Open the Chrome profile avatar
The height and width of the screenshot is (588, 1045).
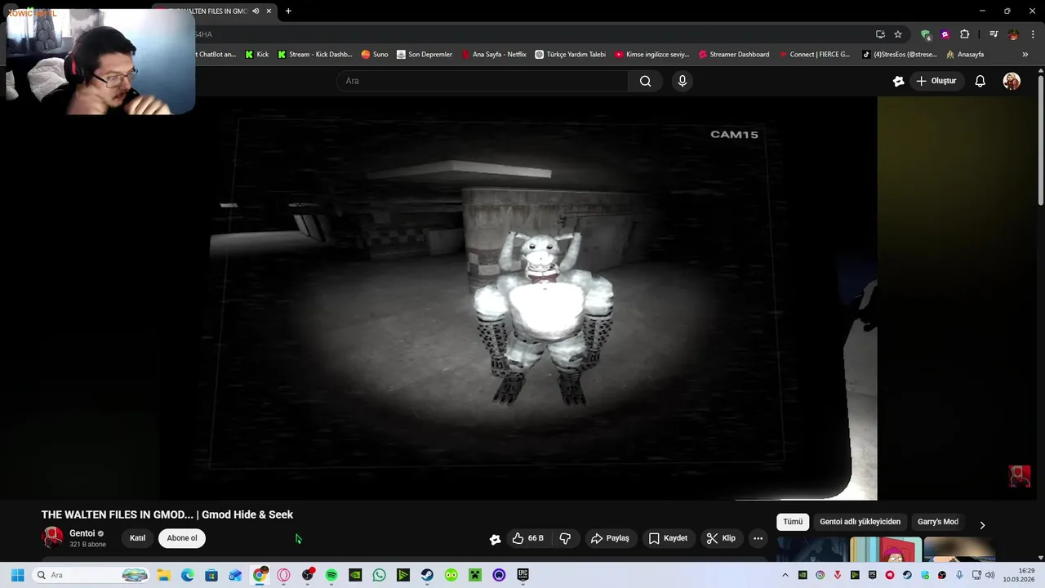click(x=1013, y=34)
